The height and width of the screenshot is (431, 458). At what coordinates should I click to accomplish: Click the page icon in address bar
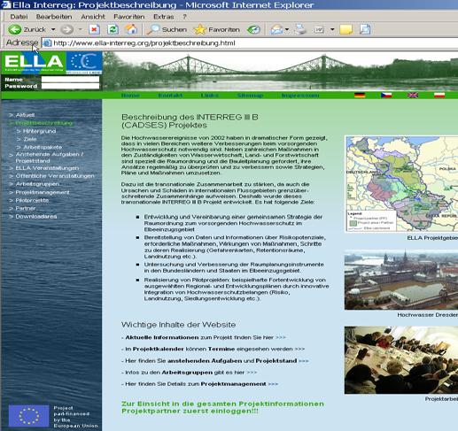(47, 43)
